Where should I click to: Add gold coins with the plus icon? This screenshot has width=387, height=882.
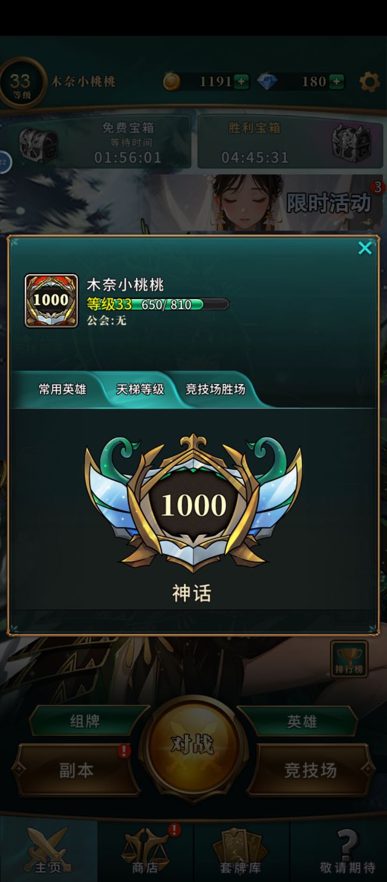tap(241, 82)
